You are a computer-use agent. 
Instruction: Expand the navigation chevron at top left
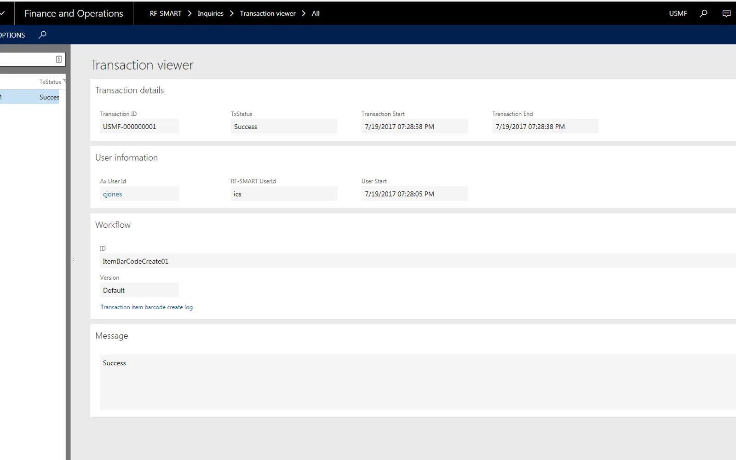2,13
